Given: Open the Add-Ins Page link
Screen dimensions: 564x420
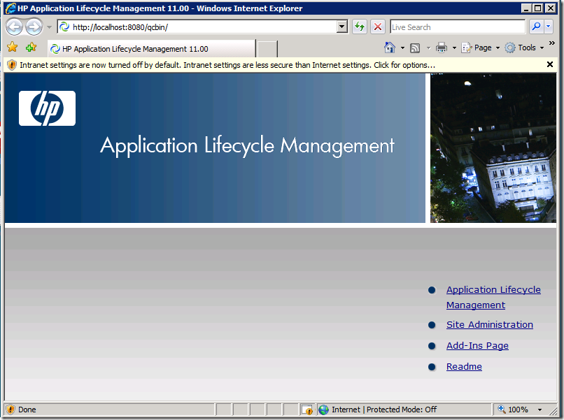Looking at the screenshot, I should (x=477, y=345).
